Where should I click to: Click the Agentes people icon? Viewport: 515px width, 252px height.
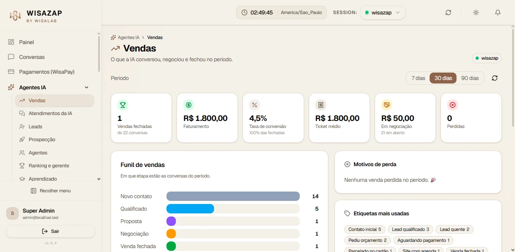pyautogui.click(x=22, y=153)
